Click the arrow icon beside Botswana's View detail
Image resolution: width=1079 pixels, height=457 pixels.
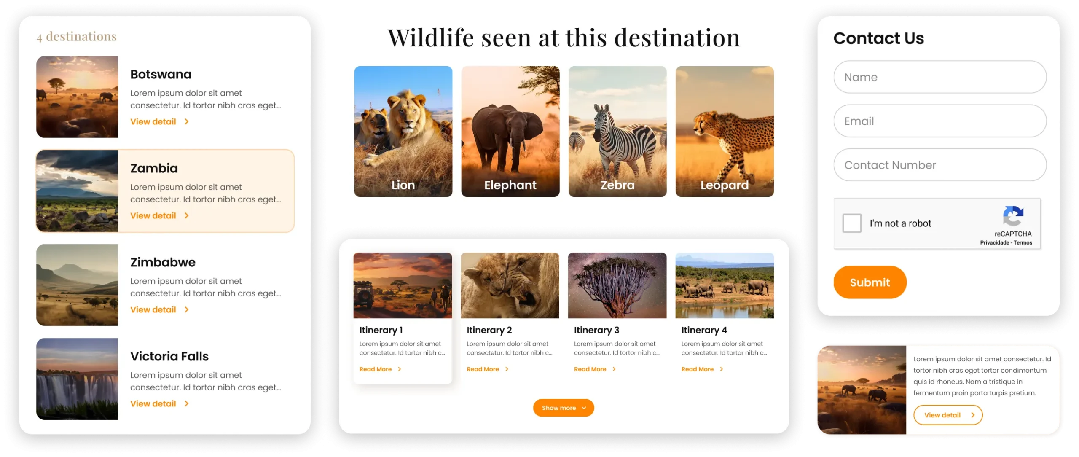pyautogui.click(x=186, y=121)
